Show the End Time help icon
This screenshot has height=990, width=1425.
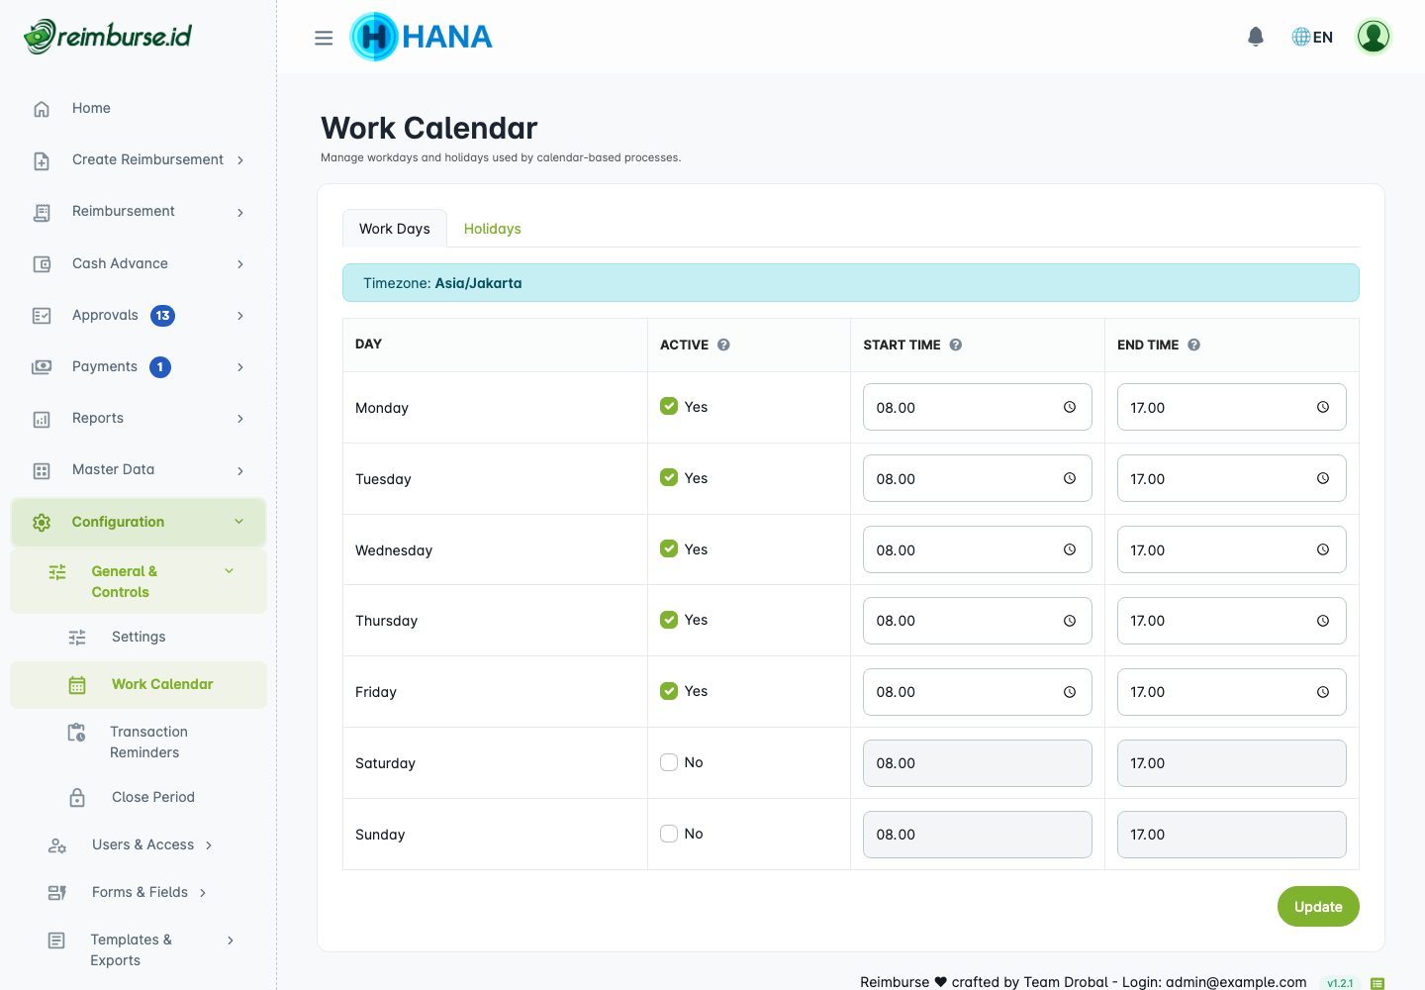1194,345
